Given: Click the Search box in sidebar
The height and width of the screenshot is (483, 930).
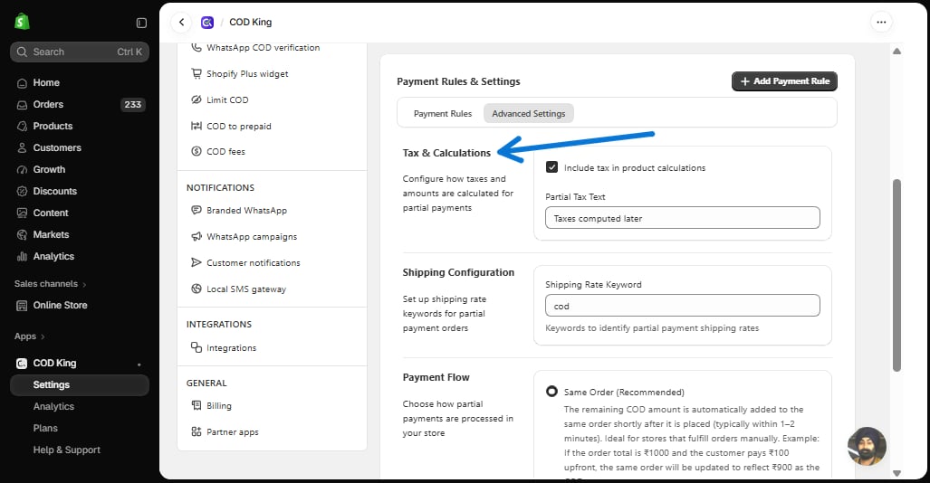Looking at the screenshot, I should point(80,52).
